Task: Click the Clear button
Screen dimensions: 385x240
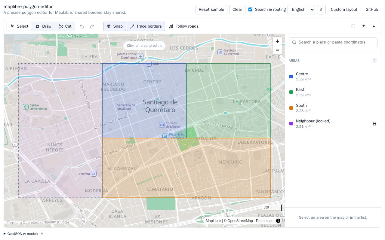Action: click(x=237, y=10)
